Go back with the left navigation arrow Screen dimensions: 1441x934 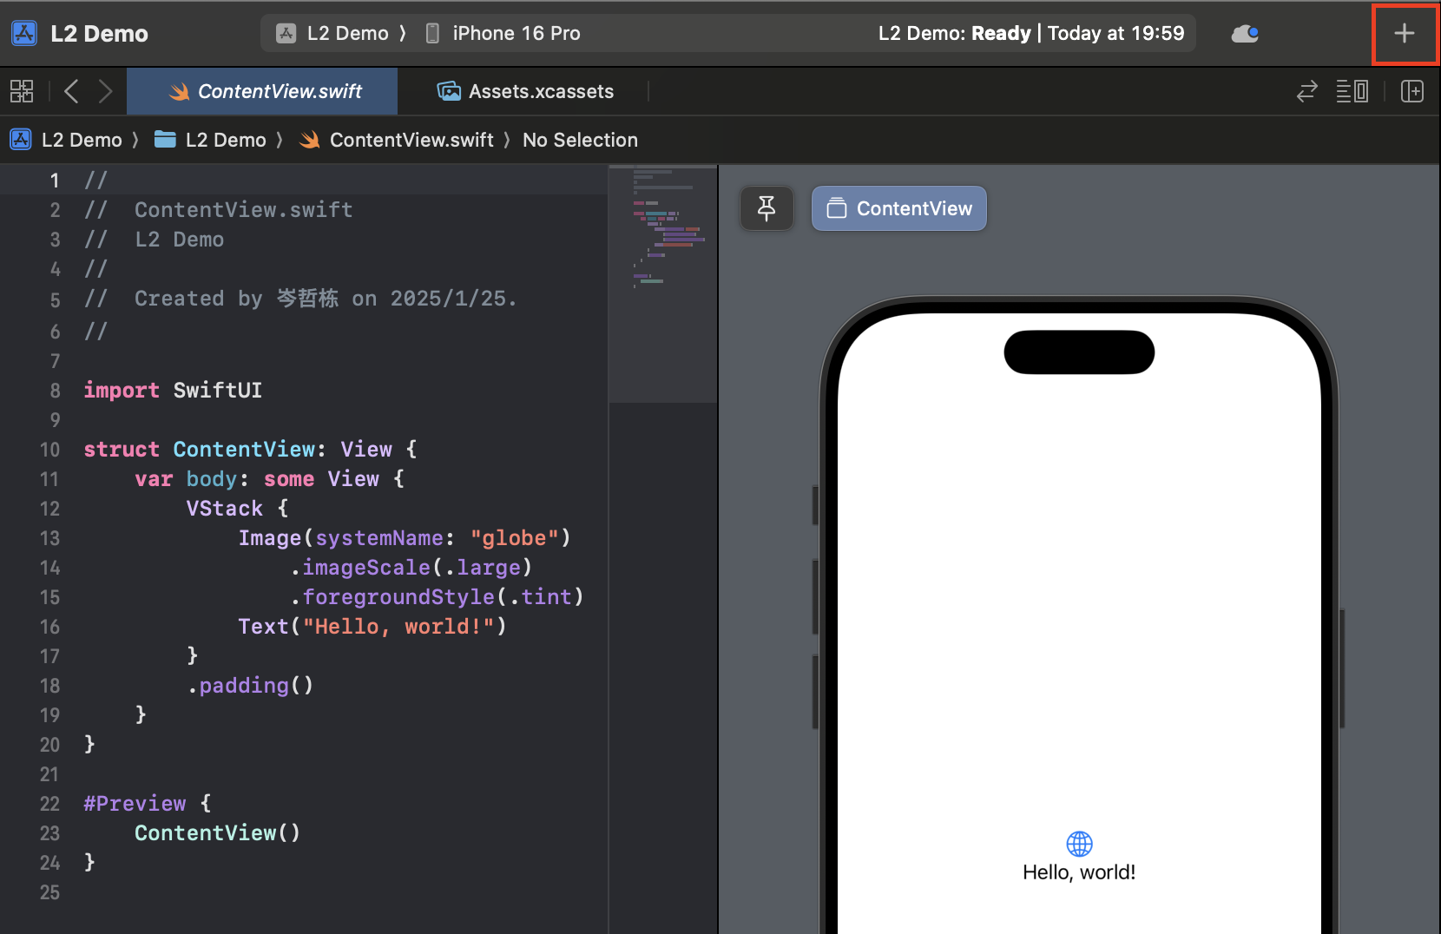pyautogui.click(x=71, y=91)
